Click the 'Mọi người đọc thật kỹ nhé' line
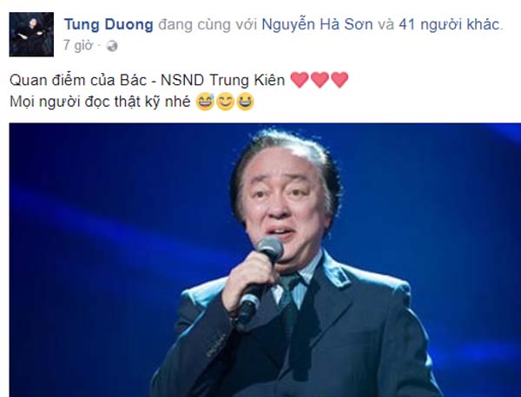The width and height of the screenshot is (521, 397). point(100,102)
